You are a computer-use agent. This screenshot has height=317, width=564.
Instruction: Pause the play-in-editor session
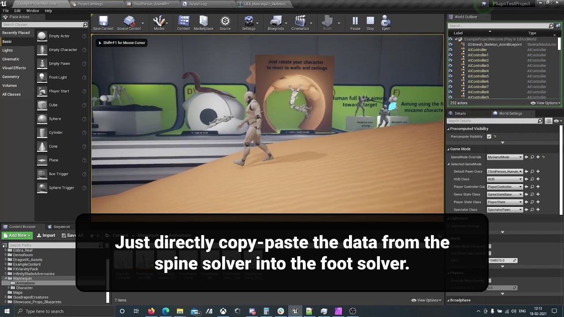tap(355, 23)
